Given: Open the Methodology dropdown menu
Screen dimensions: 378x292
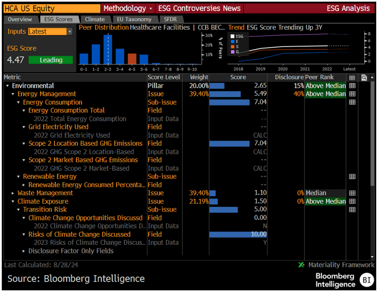Looking at the screenshot, I should pos(128,8).
